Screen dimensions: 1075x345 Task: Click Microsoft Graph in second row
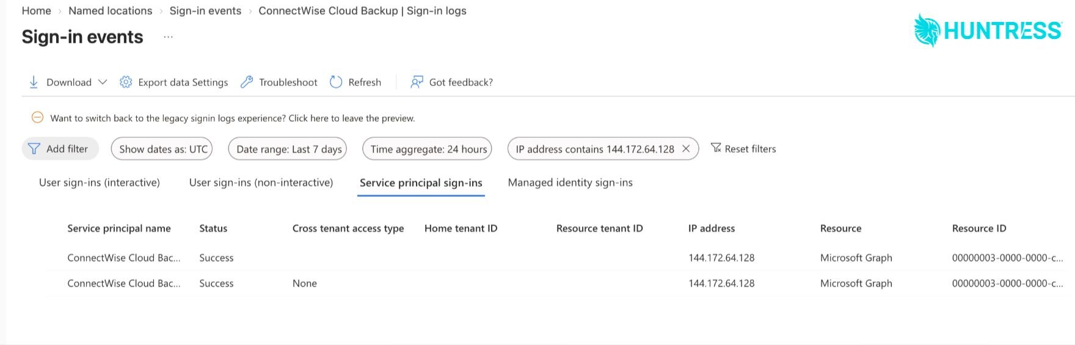click(856, 283)
